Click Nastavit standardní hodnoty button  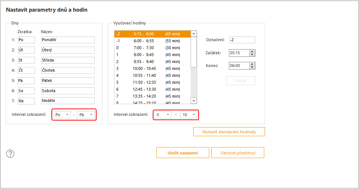229,132
